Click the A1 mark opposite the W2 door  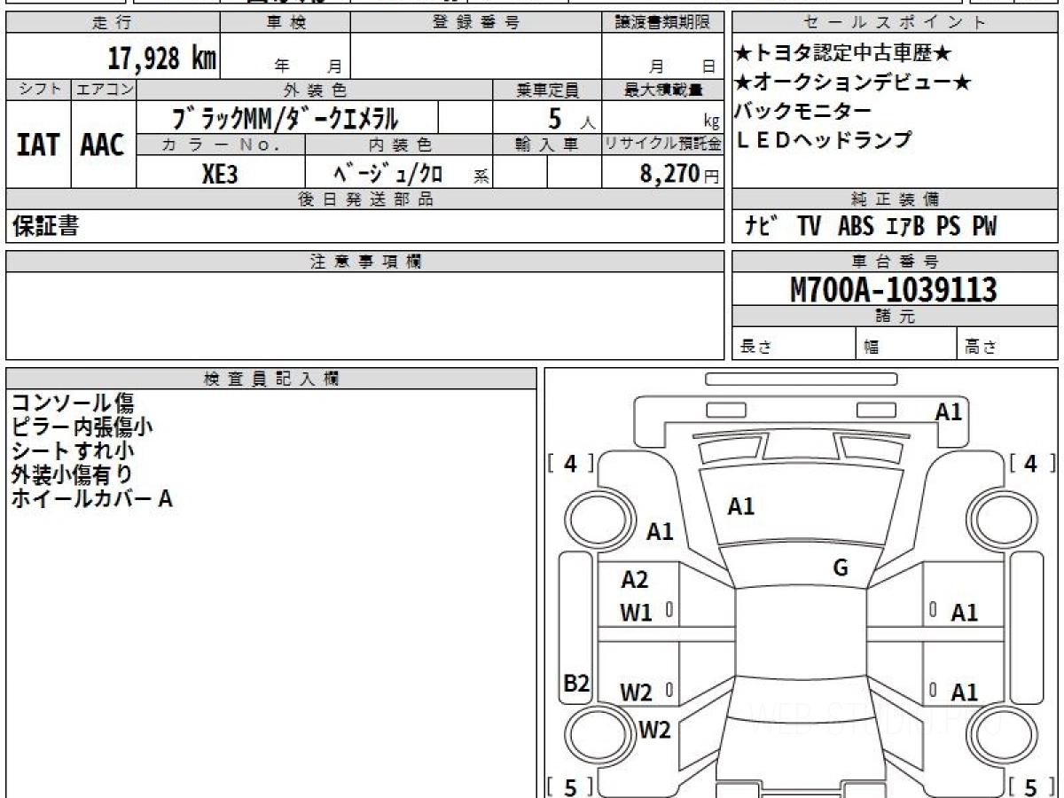point(965,692)
